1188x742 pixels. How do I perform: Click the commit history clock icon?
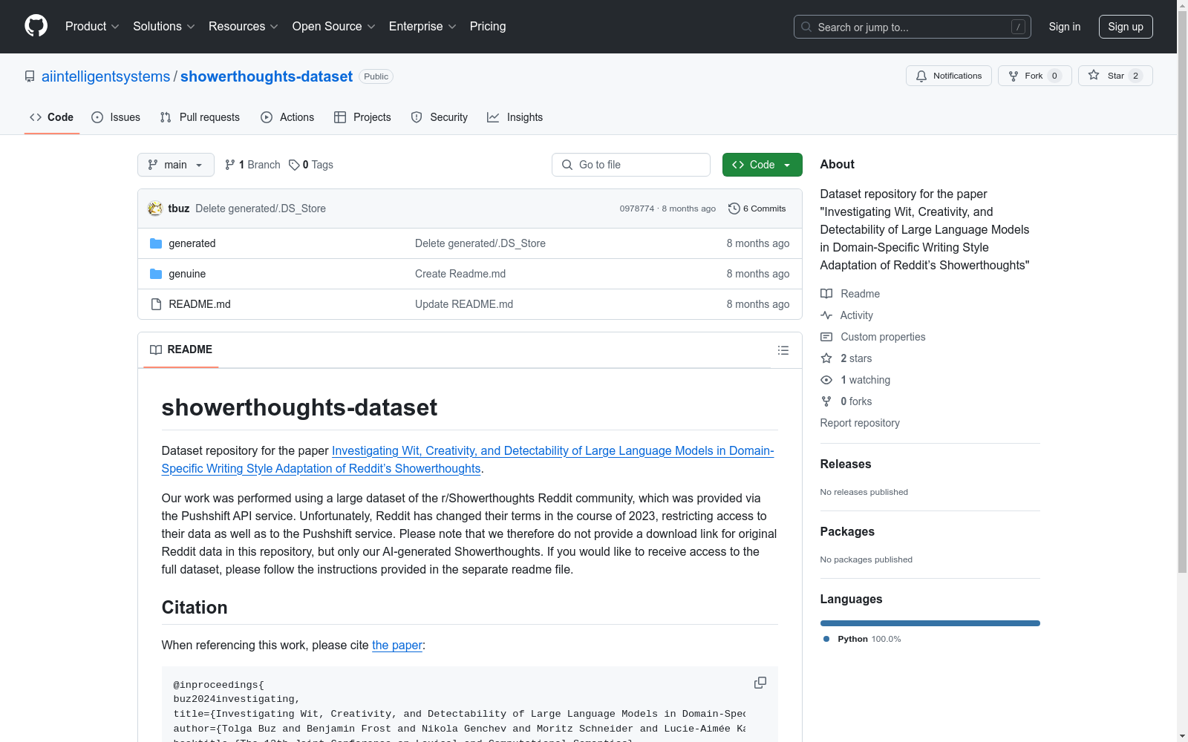[734, 209]
